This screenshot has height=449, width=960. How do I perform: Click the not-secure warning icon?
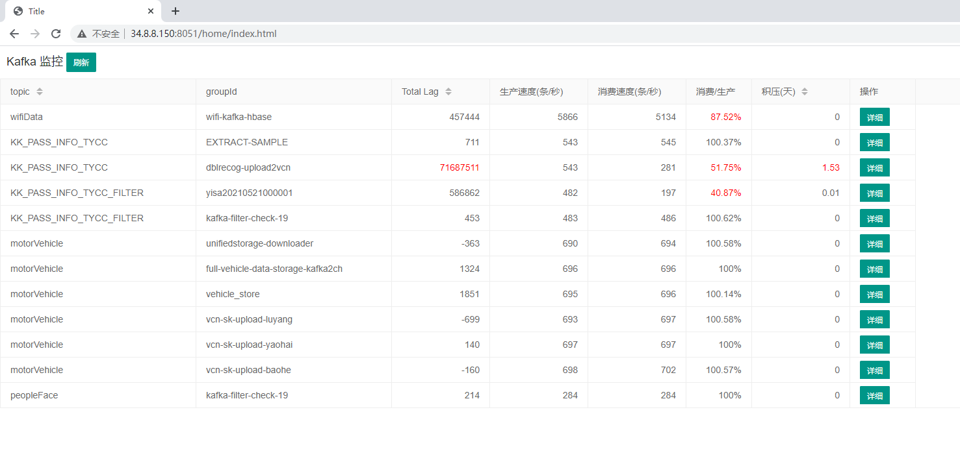(82, 34)
